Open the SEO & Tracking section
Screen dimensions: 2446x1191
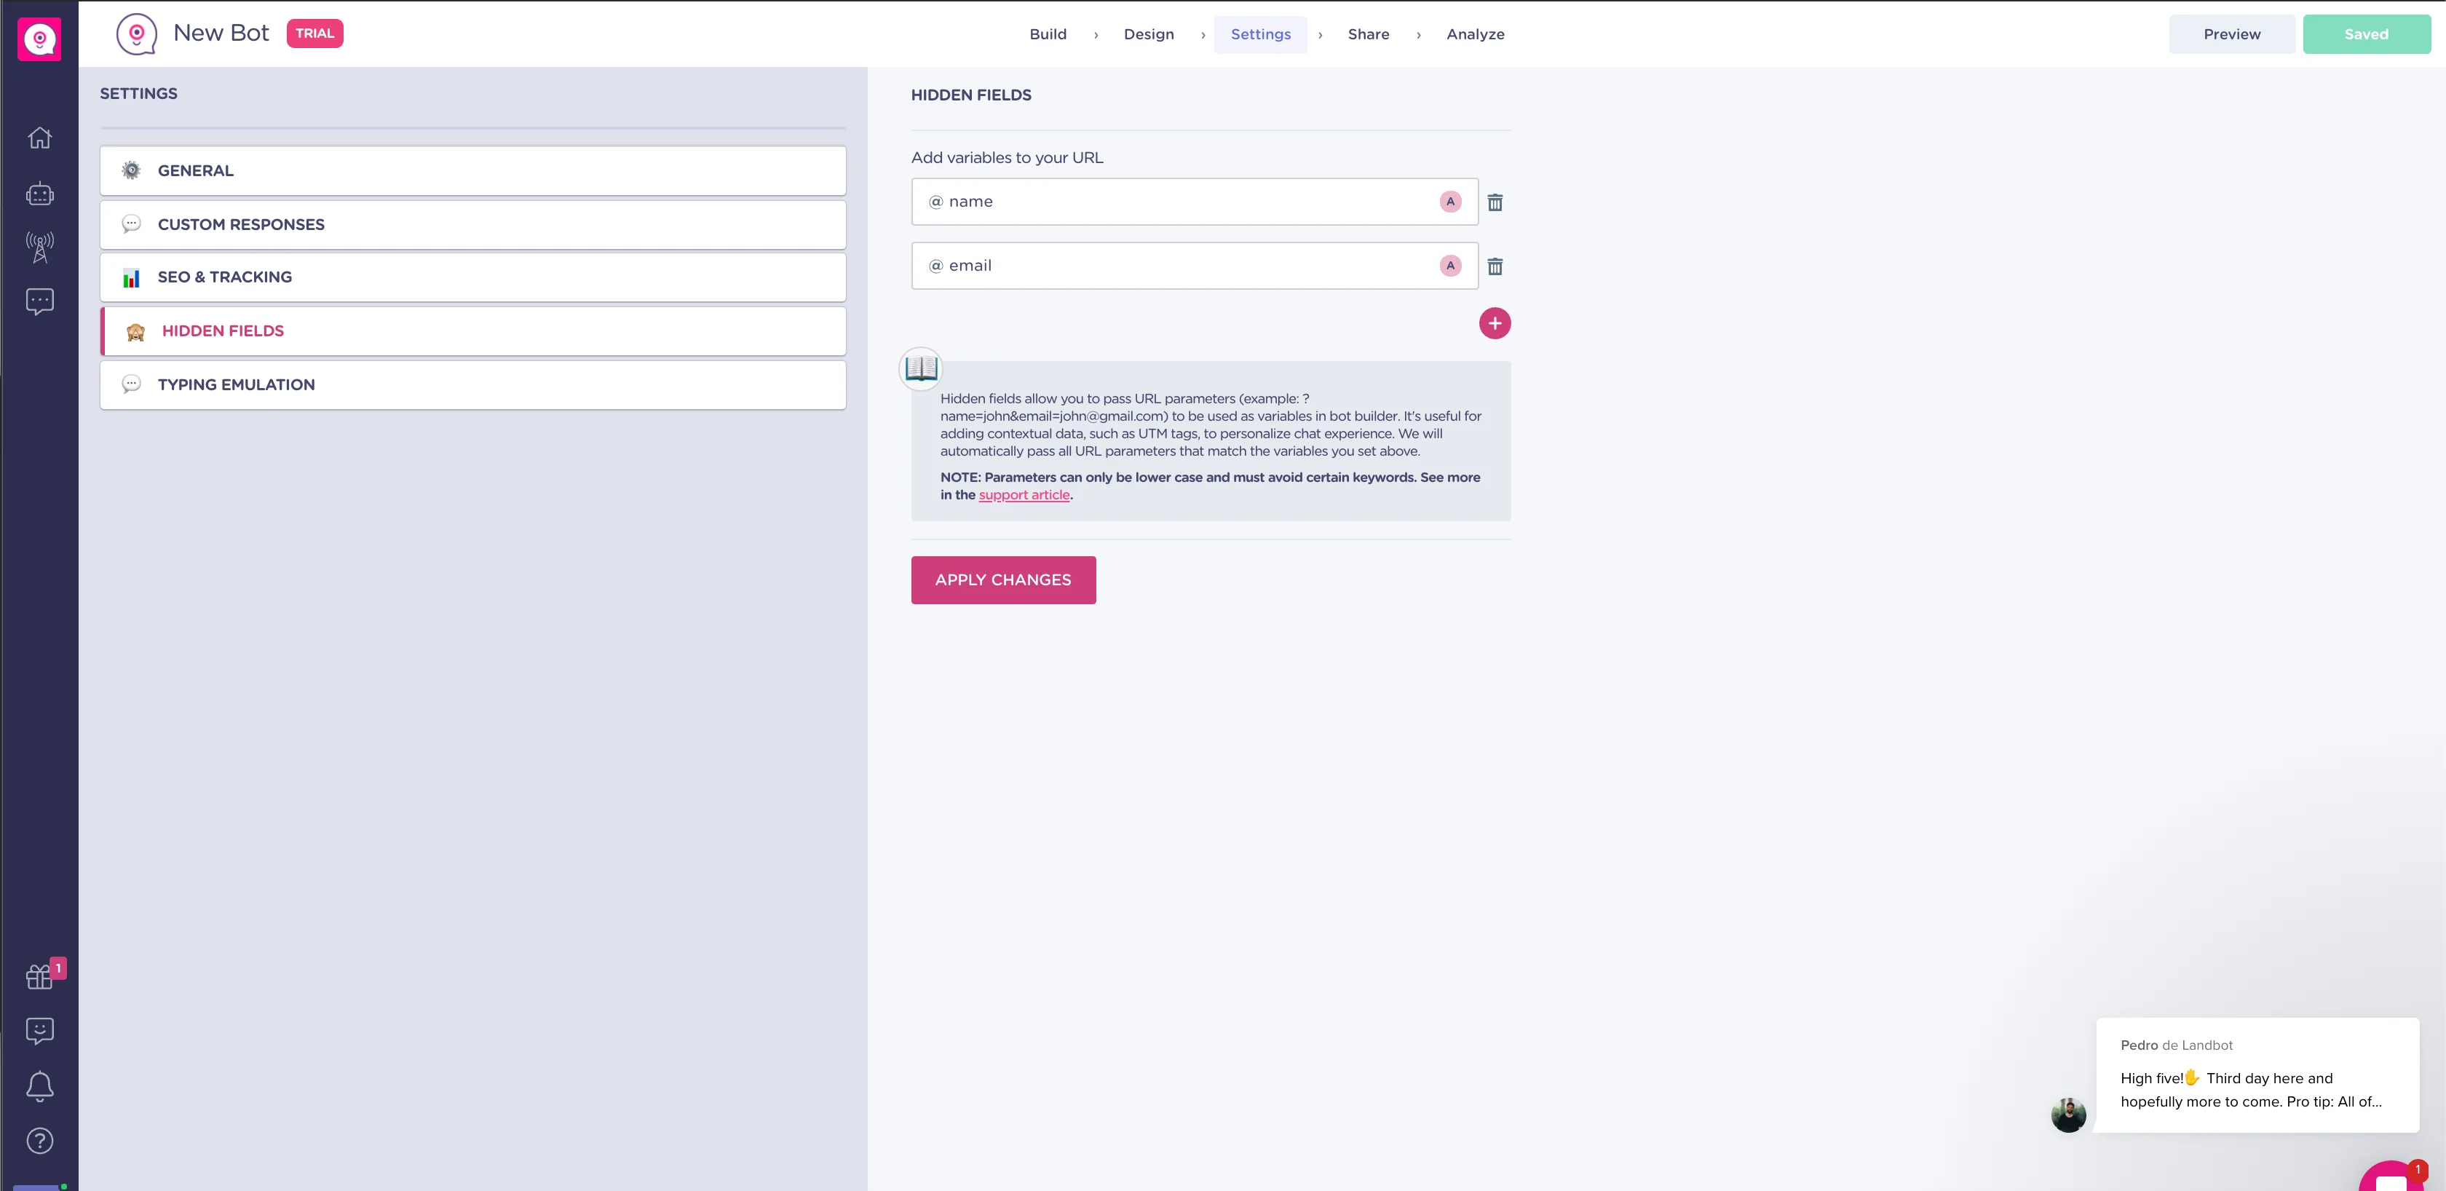(473, 277)
